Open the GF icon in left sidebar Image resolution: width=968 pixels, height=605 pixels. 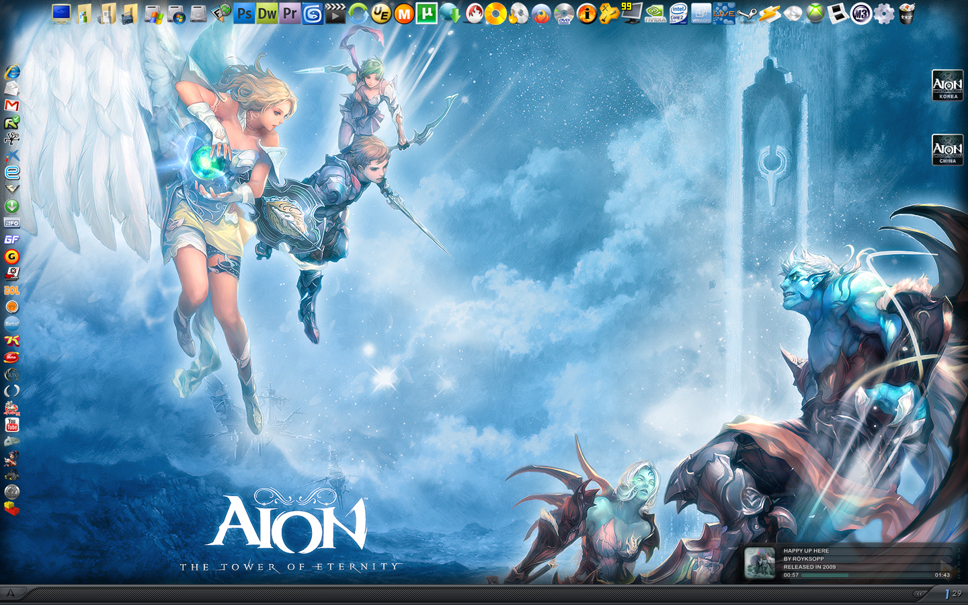[x=12, y=240]
